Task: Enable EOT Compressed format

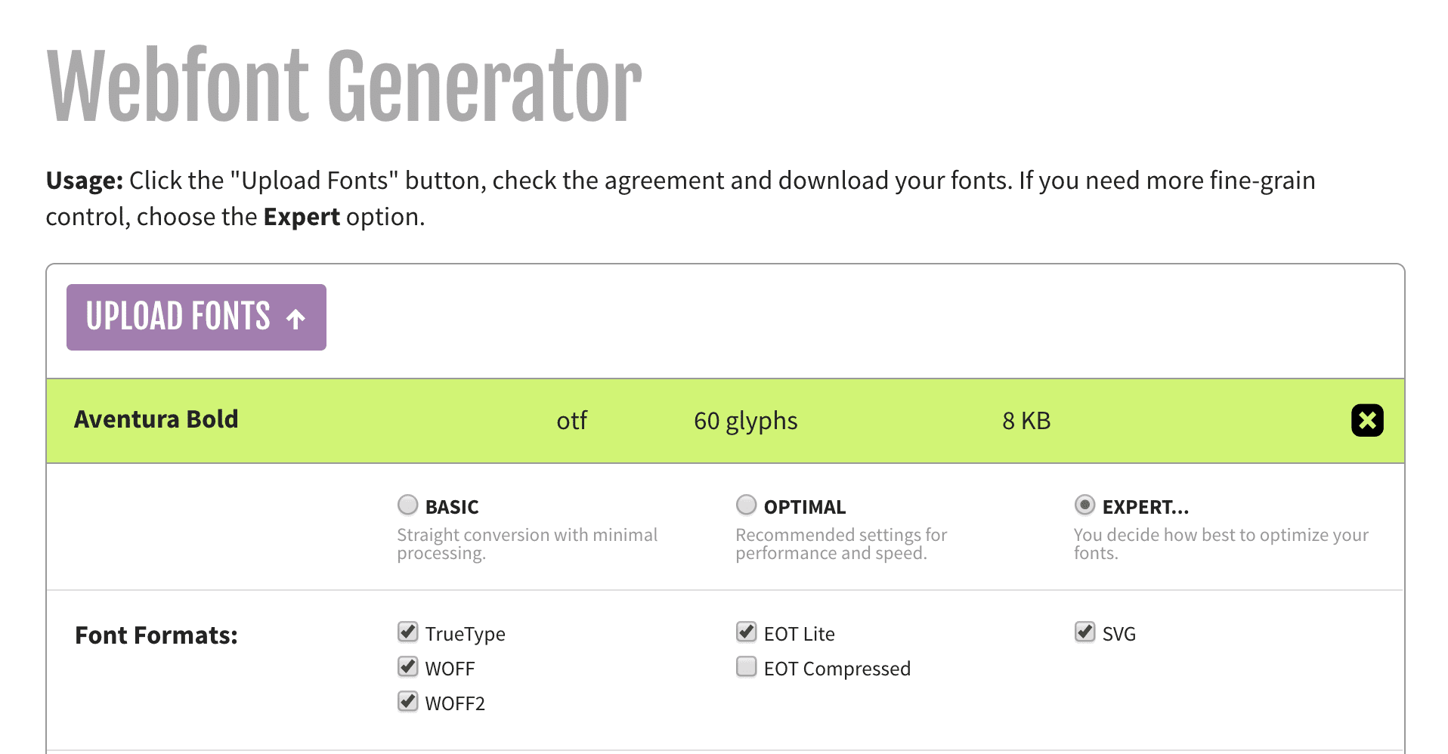Action: coord(745,666)
